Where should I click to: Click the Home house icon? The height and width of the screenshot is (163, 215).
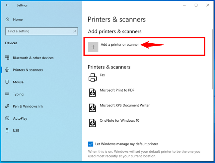point(7,20)
